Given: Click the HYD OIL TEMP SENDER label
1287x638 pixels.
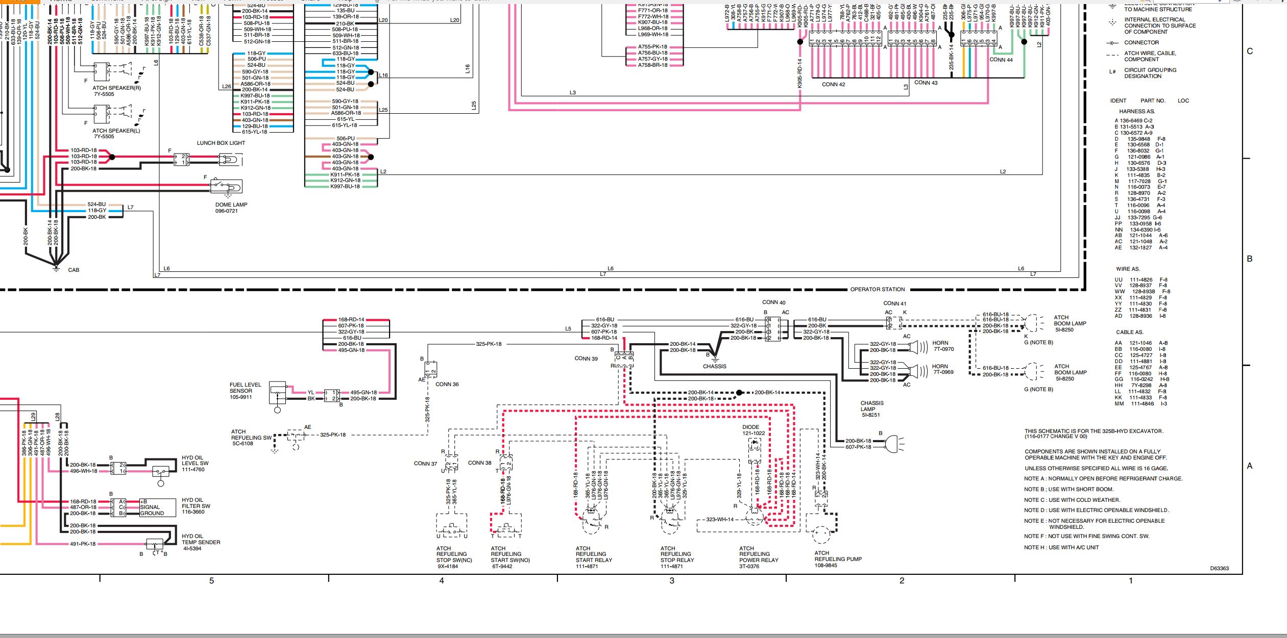Looking at the screenshot, I should click(201, 542).
